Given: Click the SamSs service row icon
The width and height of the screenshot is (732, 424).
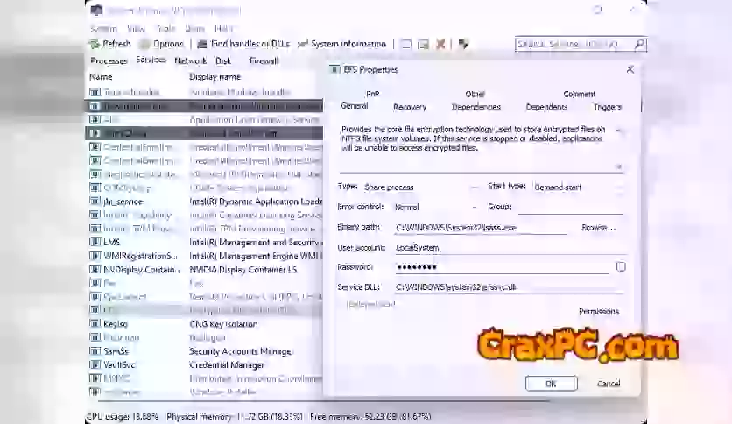Looking at the screenshot, I should click(95, 351).
